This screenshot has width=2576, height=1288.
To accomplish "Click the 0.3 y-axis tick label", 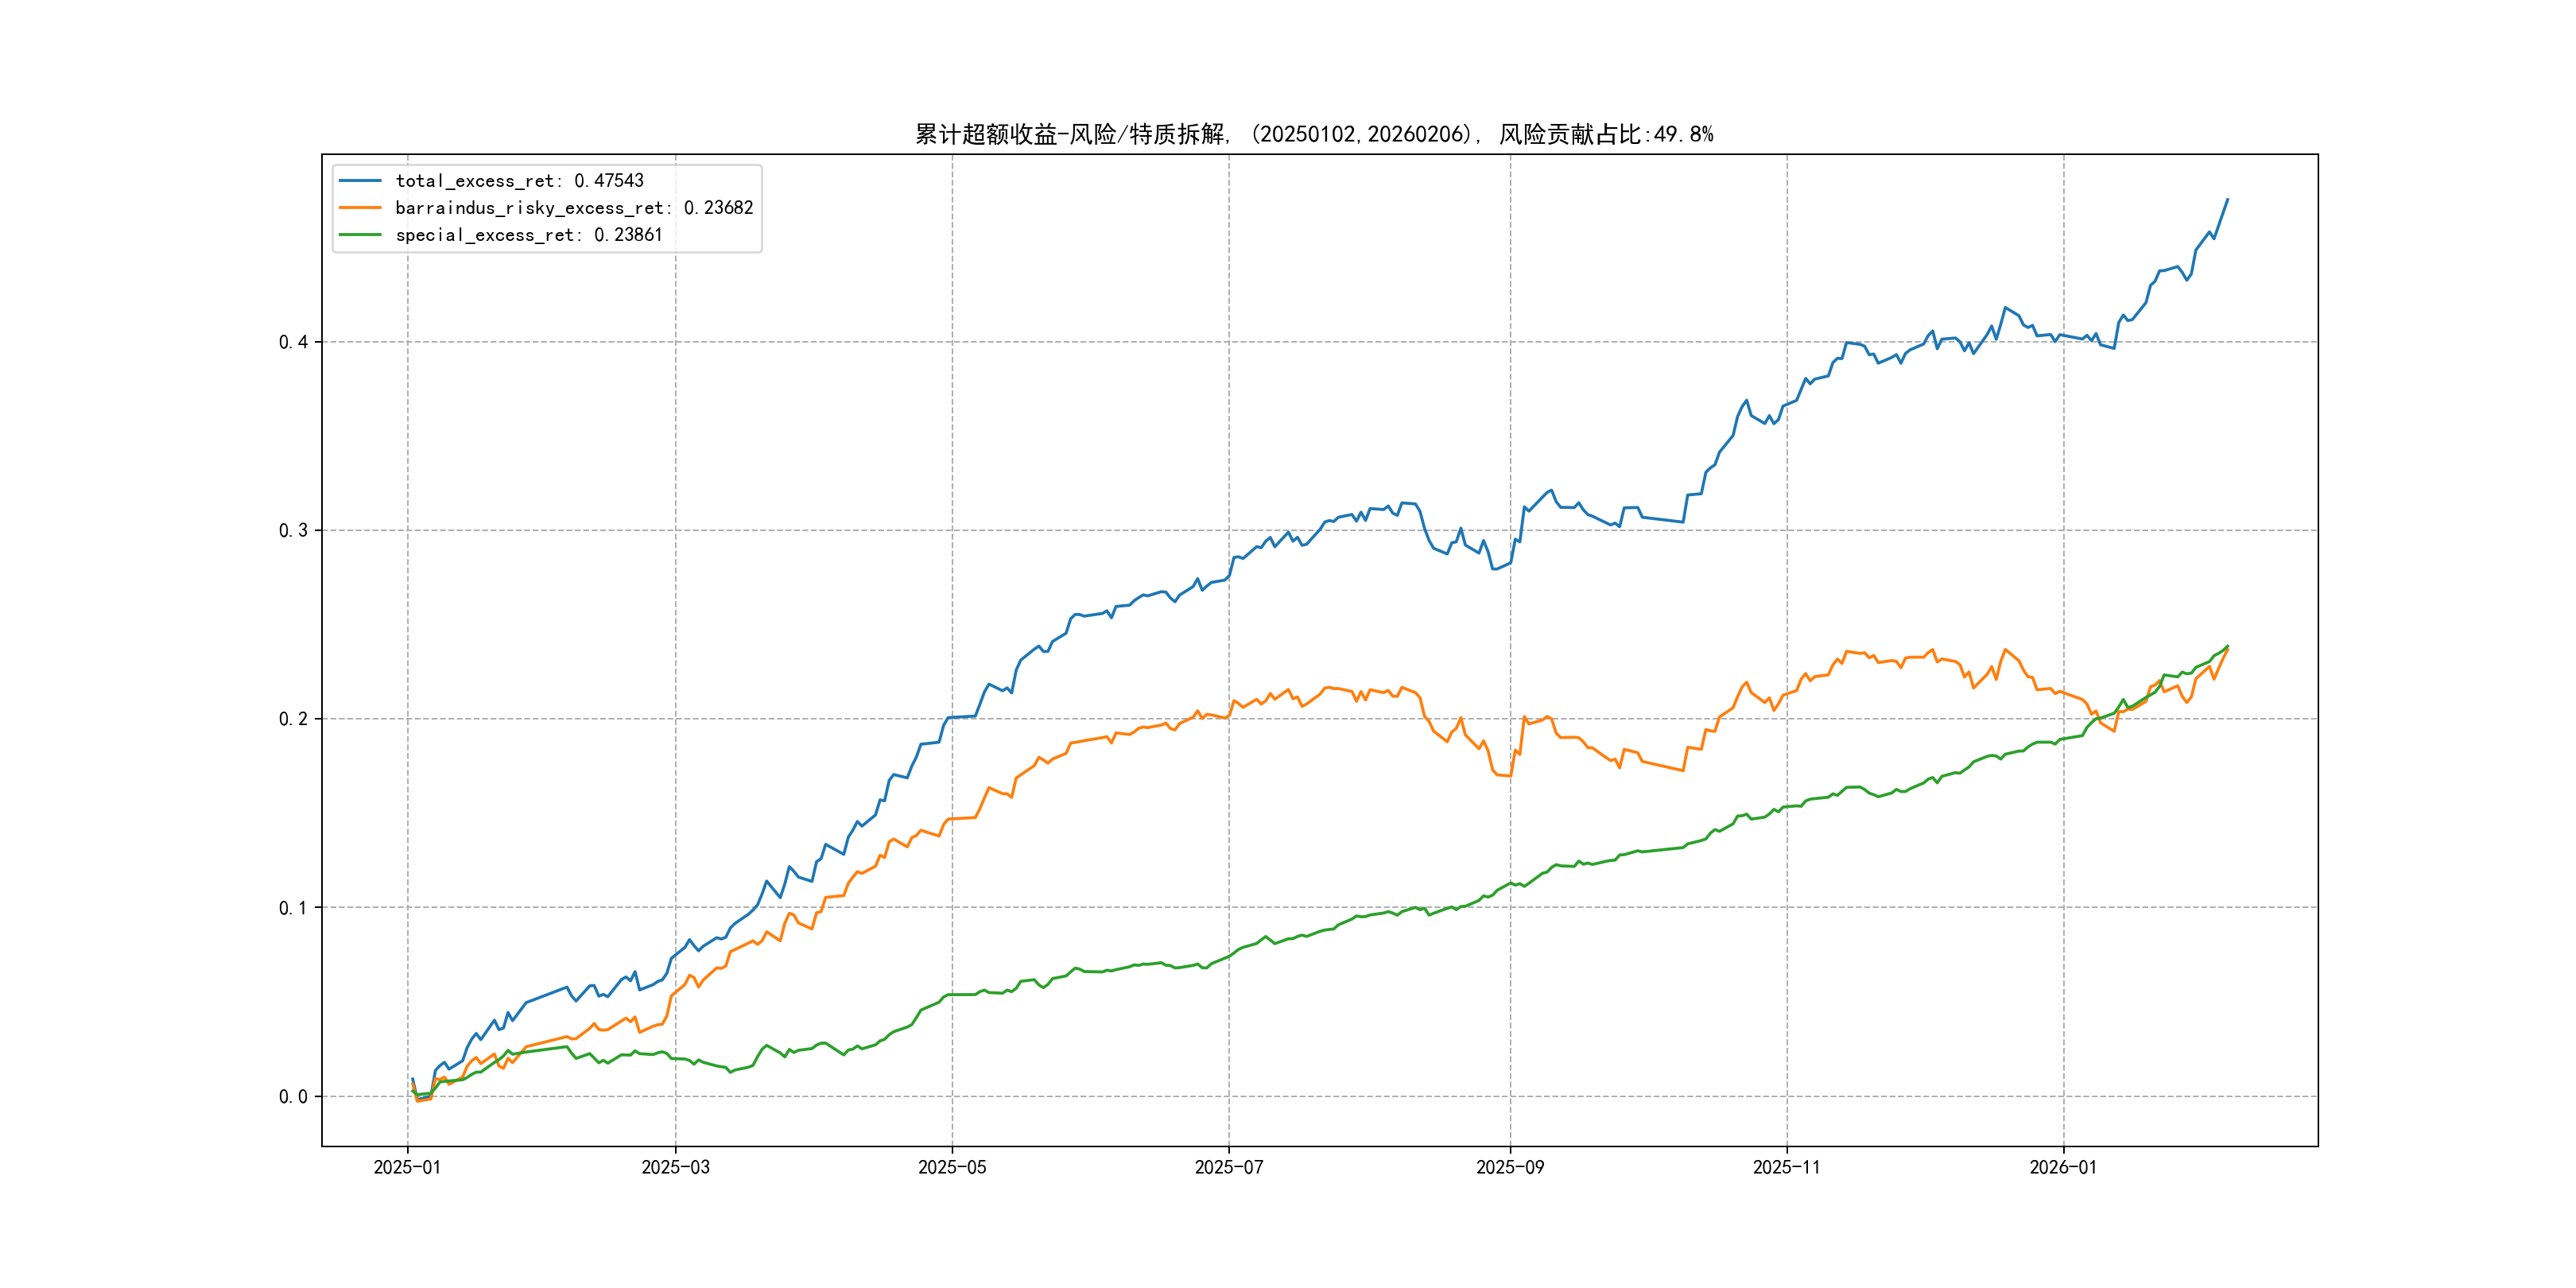I will point(293,530).
